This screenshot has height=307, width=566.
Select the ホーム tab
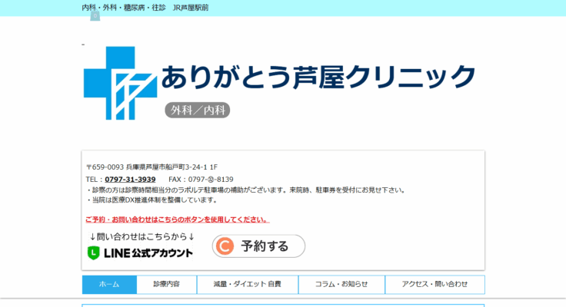point(109,285)
